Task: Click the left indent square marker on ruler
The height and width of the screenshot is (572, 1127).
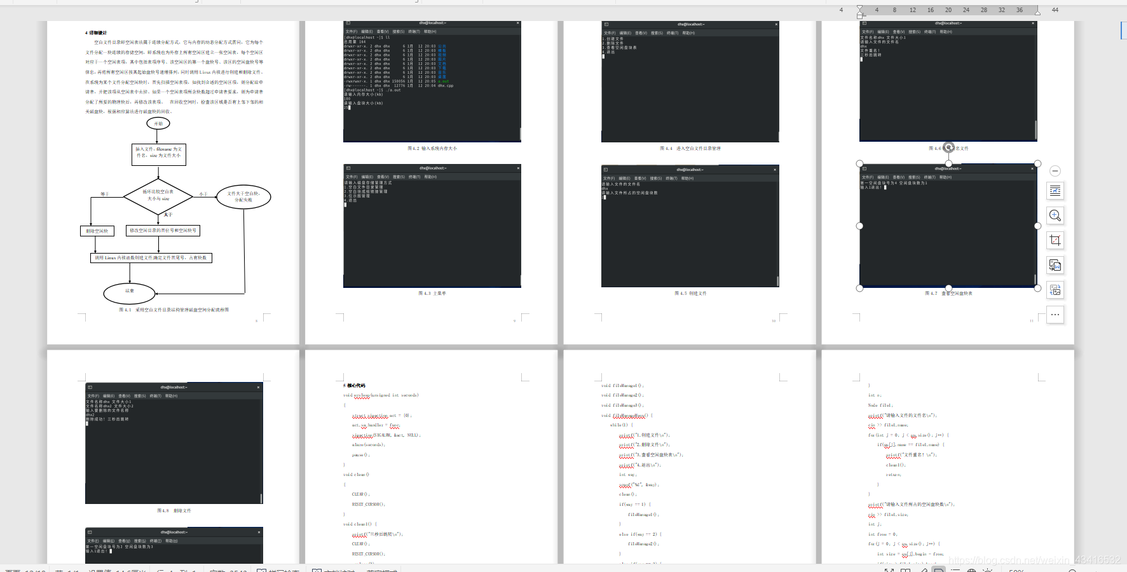Action: click(x=860, y=16)
